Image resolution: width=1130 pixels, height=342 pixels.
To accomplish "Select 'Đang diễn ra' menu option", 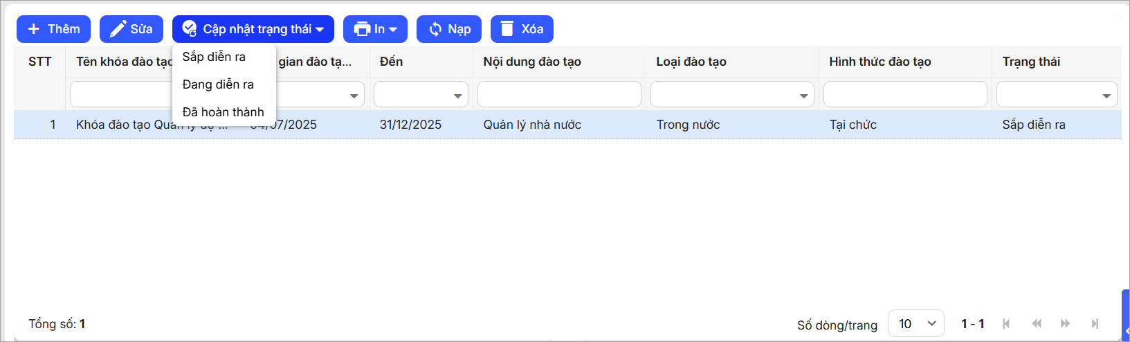I will [218, 84].
